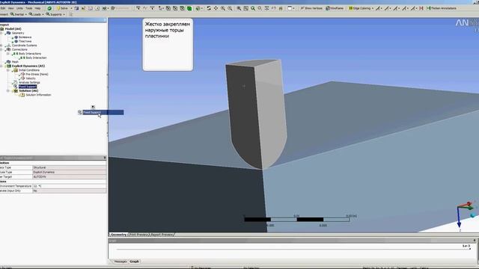Click the Rotate view icon
This screenshot has height=269, width=479.
(209, 8)
